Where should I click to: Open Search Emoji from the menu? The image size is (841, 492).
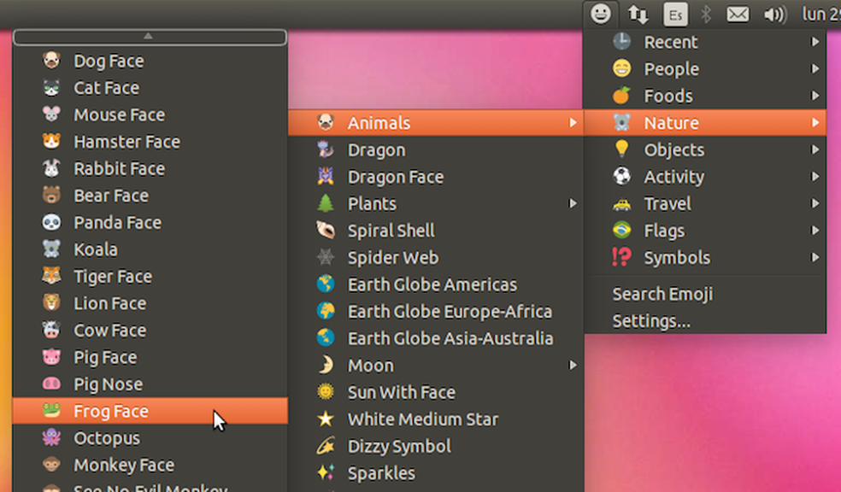click(662, 294)
